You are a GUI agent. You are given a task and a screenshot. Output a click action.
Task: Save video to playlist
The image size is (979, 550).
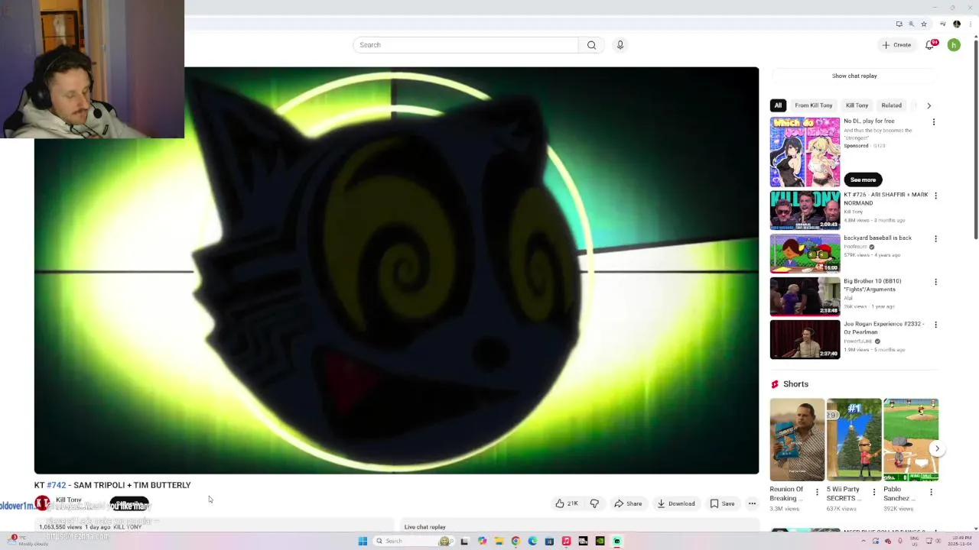[x=722, y=503]
